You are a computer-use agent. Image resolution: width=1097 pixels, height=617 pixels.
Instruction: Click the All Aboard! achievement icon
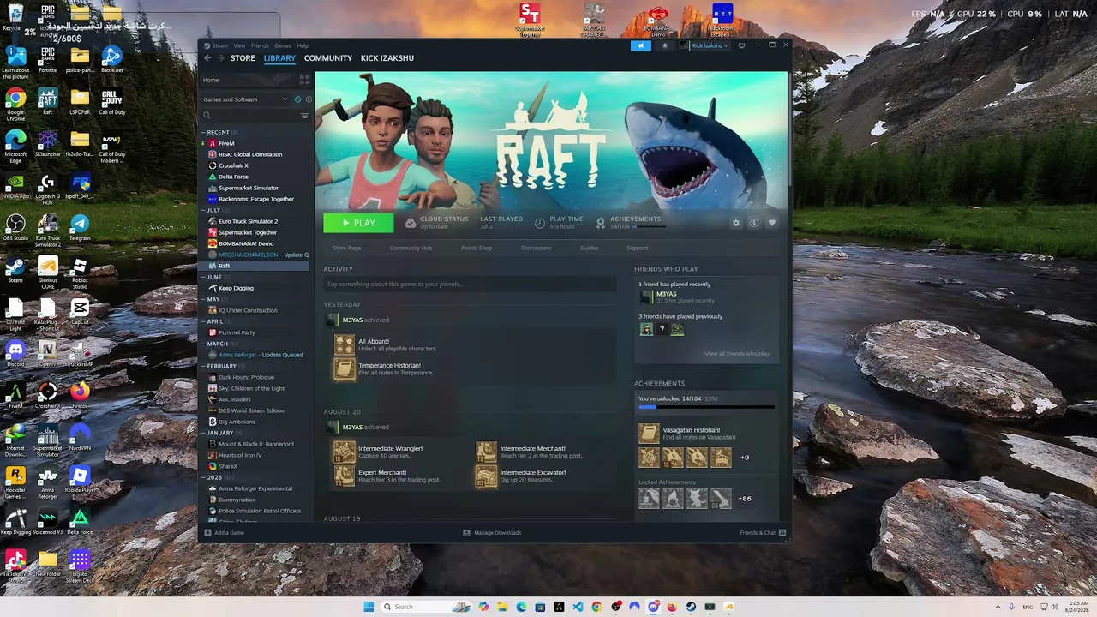pyautogui.click(x=345, y=344)
